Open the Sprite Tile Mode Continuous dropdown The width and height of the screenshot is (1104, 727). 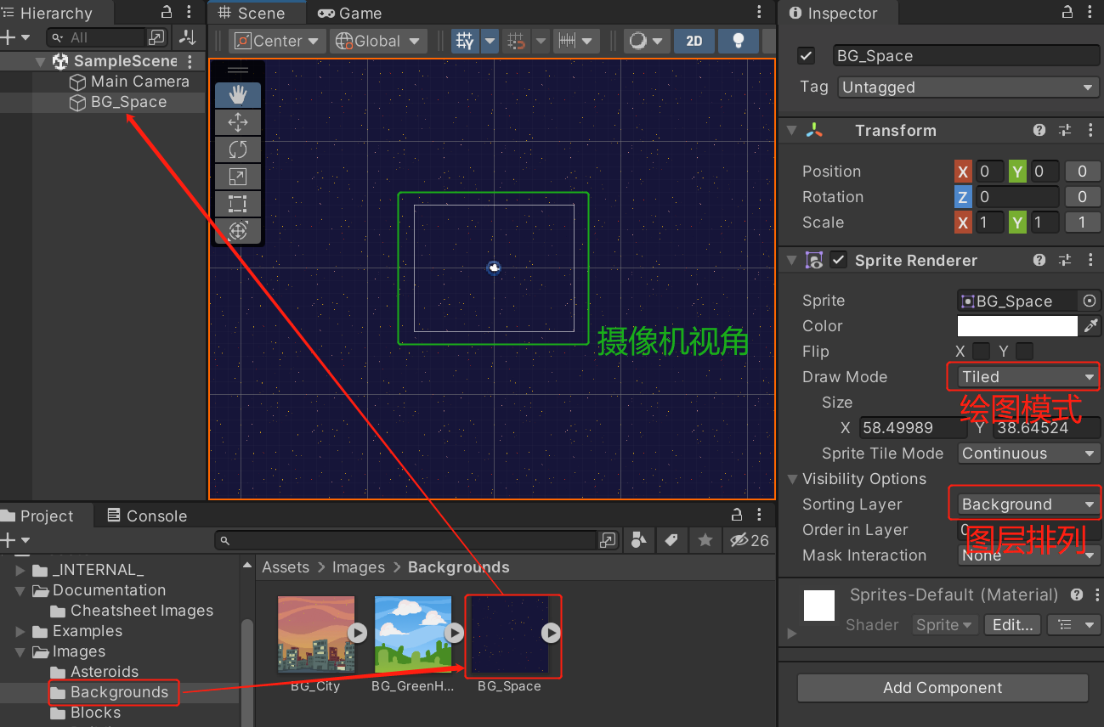(x=1028, y=454)
